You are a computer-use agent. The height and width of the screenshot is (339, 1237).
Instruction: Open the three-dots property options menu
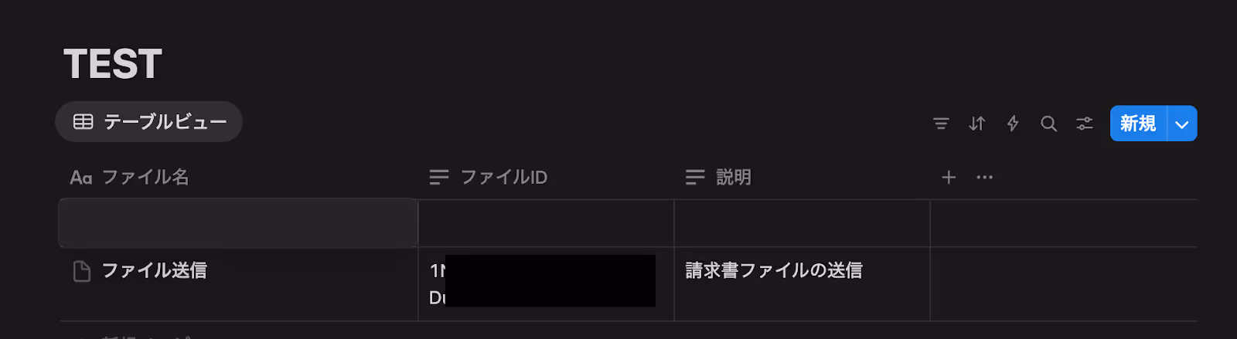[984, 178]
